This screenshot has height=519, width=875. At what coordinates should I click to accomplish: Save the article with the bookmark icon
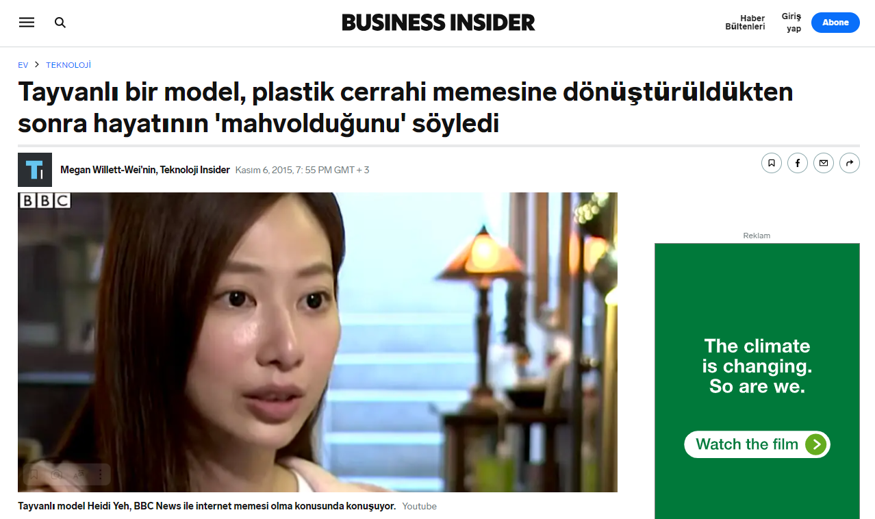pyautogui.click(x=771, y=163)
